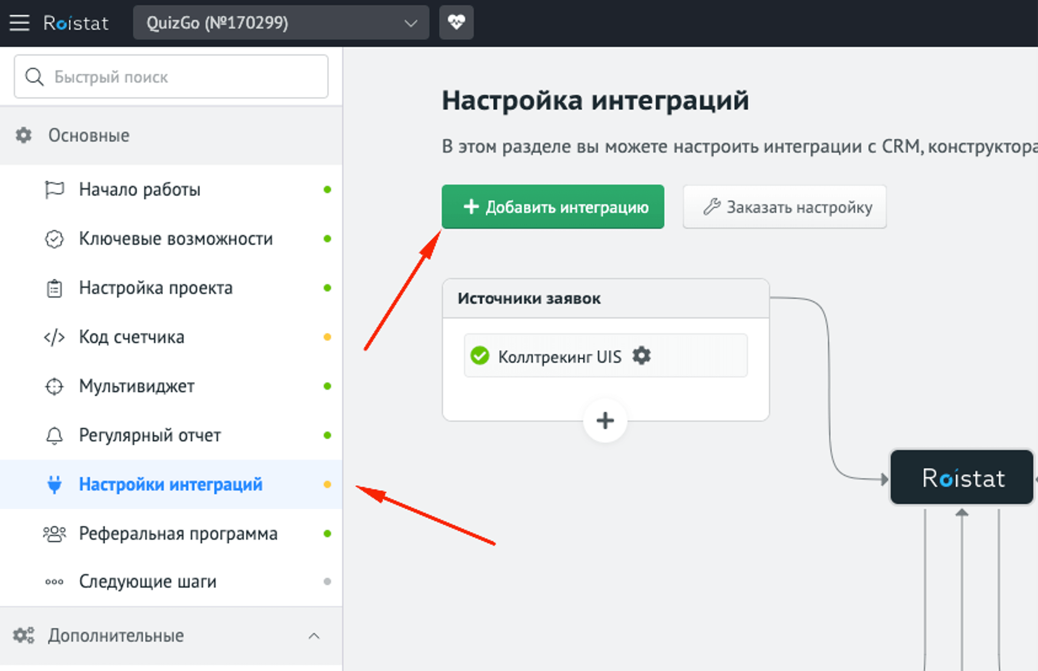Expand the Основные section header
The height and width of the screenshot is (671, 1038).
click(x=89, y=136)
